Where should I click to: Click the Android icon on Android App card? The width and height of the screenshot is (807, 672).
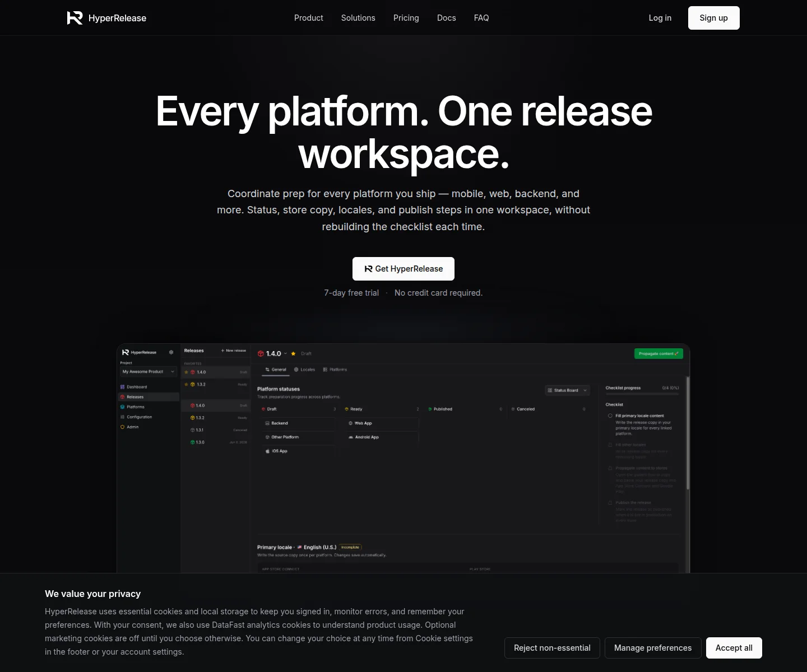click(x=350, y=437)
